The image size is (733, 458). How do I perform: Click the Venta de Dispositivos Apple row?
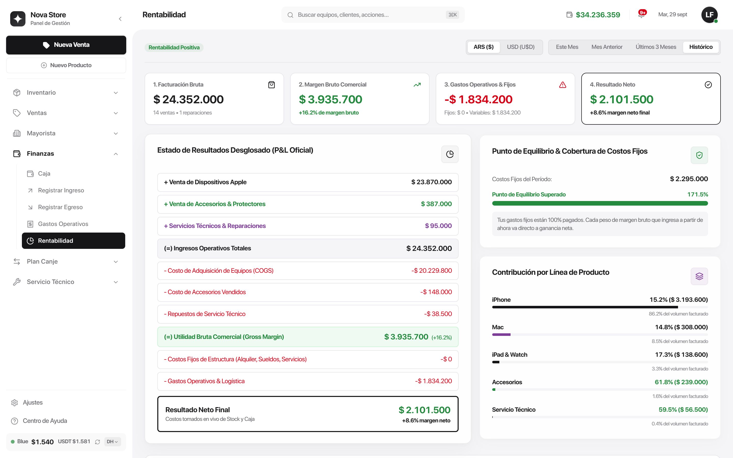point(308,182)
